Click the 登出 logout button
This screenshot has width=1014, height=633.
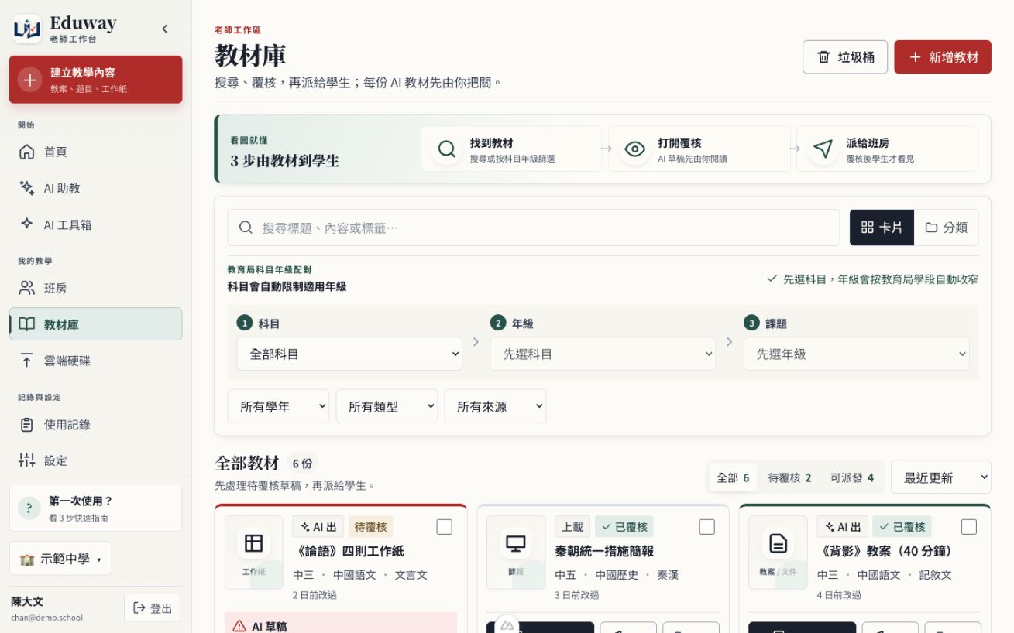click(152, 608)
